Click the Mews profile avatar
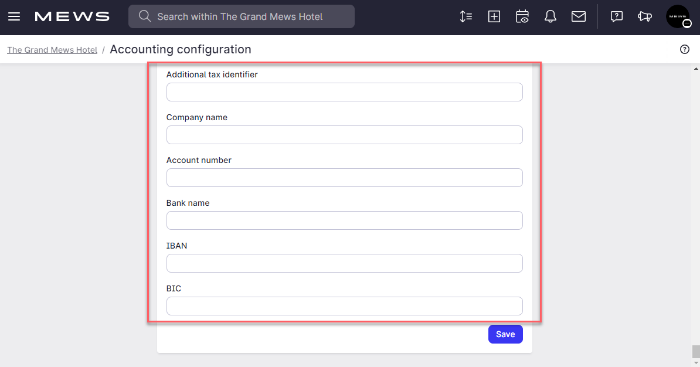 (x=677, y=16)
